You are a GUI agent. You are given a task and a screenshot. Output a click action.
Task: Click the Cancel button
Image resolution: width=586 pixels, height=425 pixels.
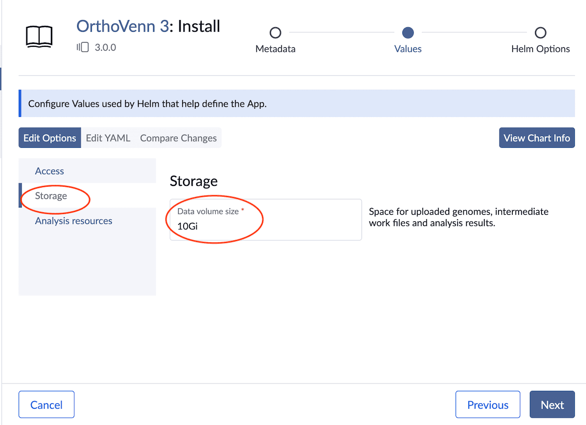[46, 405]
